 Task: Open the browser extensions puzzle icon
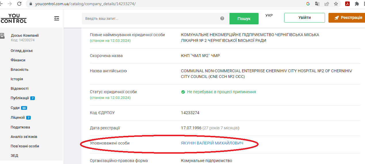[x=357, y=4]
